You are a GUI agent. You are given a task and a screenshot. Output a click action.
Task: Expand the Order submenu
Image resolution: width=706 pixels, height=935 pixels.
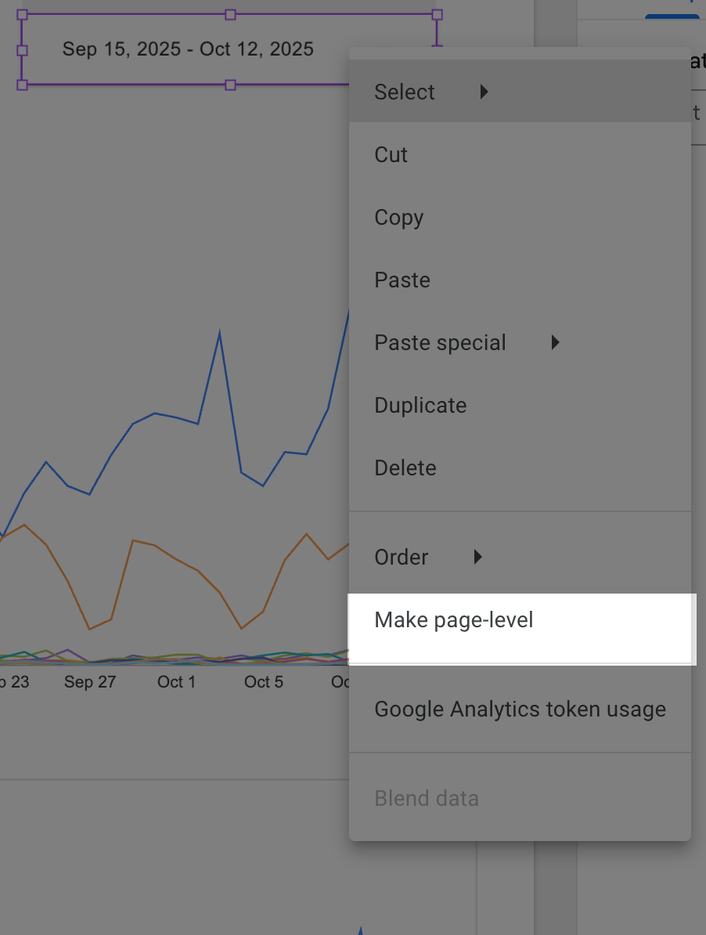point(477,557)
